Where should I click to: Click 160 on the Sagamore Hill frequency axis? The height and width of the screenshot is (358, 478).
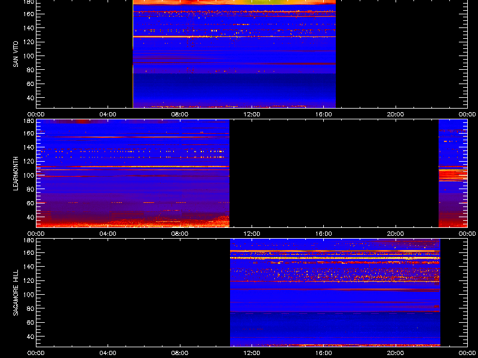tap(29, 252)
